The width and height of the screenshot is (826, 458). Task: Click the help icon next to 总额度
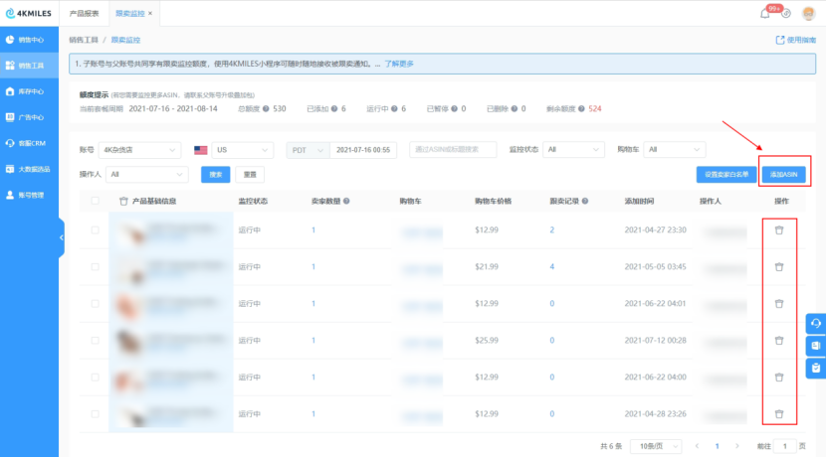266,109
